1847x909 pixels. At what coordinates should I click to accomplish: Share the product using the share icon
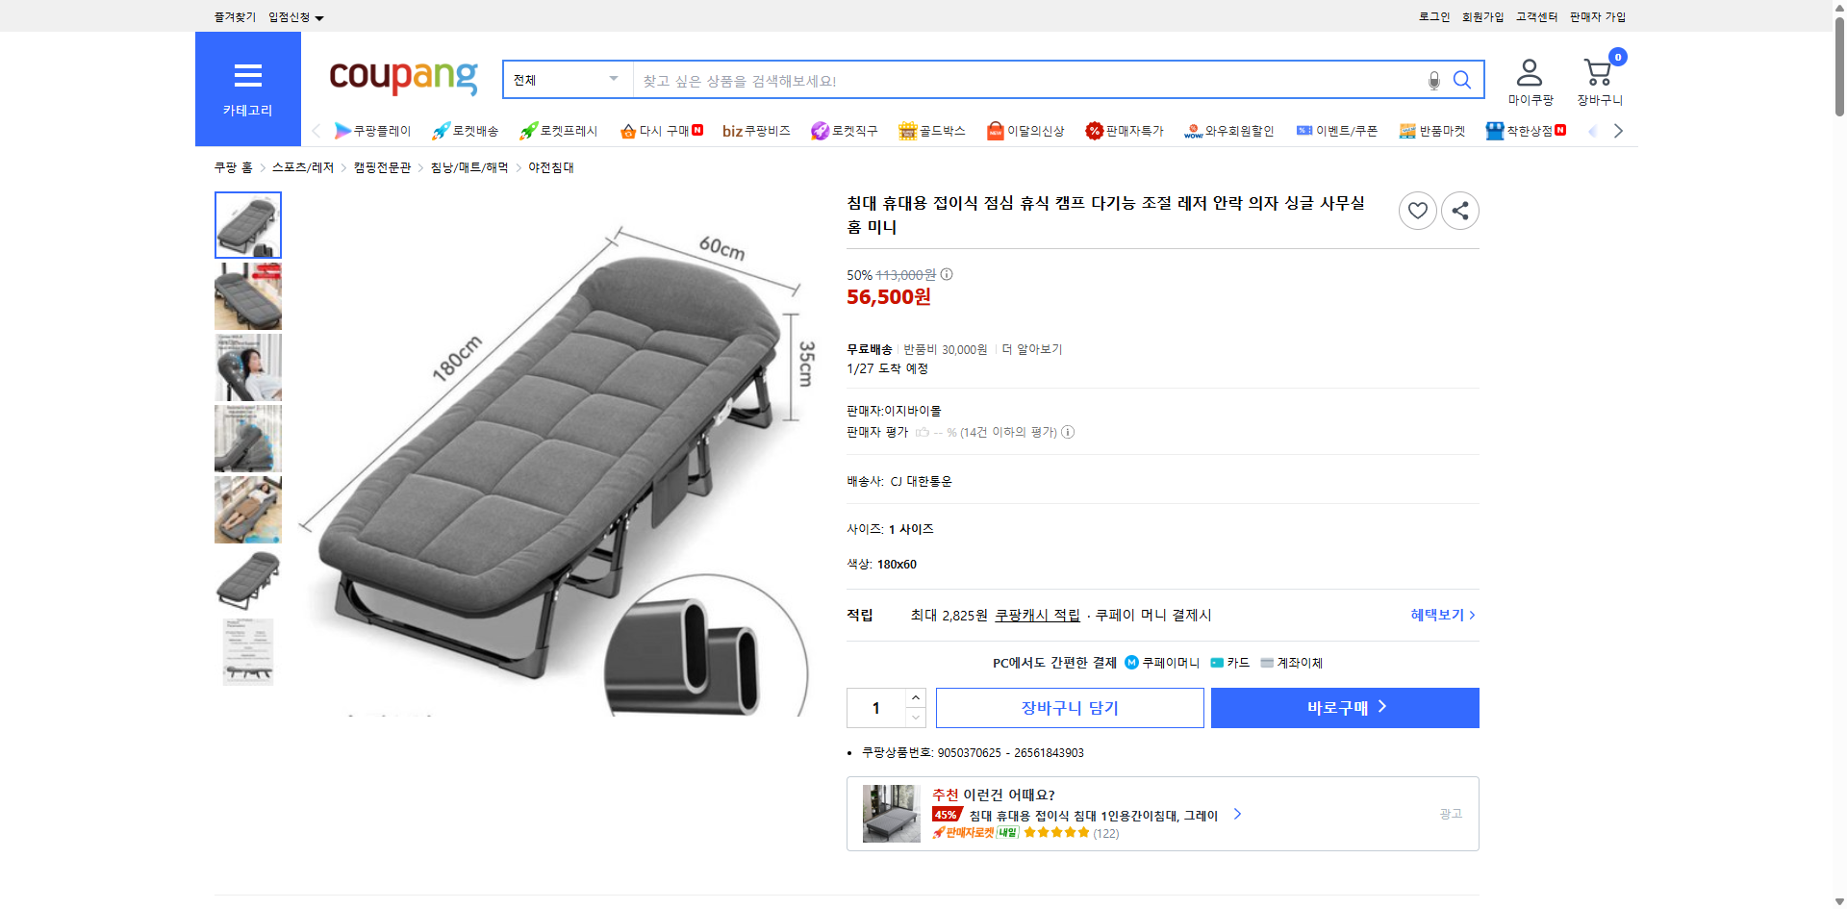[1459, 210]
